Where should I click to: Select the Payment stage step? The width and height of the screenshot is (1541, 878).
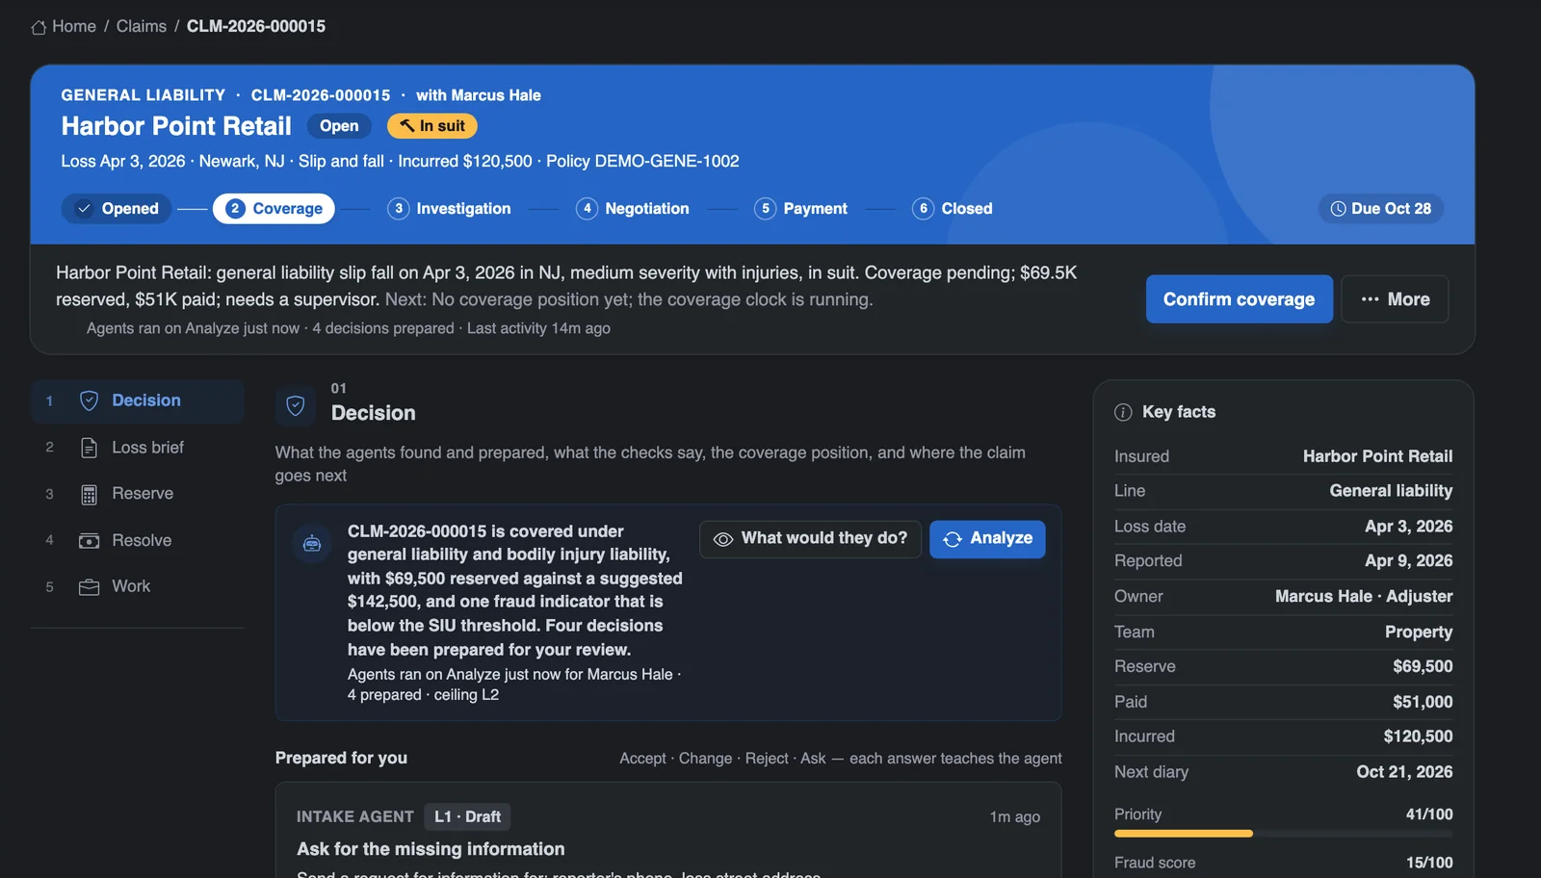(x=800, y=209)
